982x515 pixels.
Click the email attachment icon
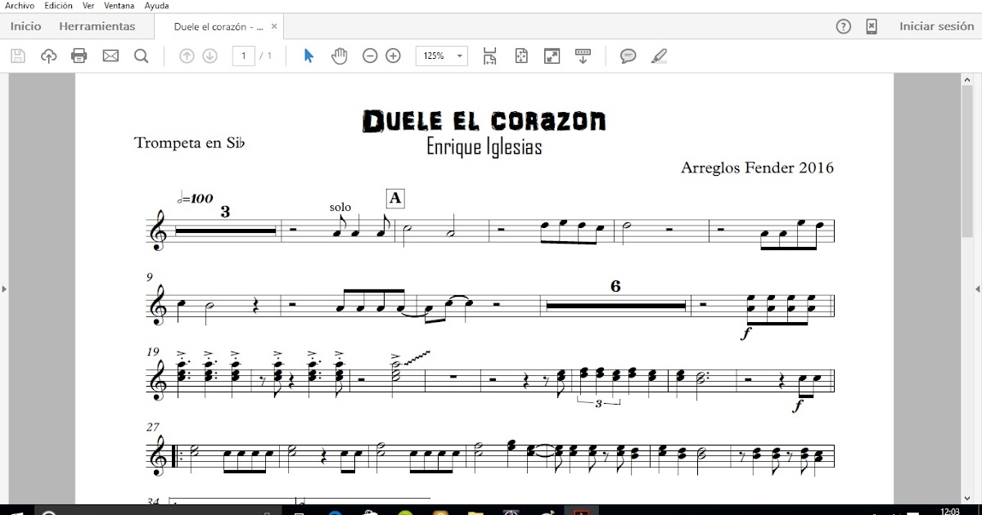coord(110,56)
